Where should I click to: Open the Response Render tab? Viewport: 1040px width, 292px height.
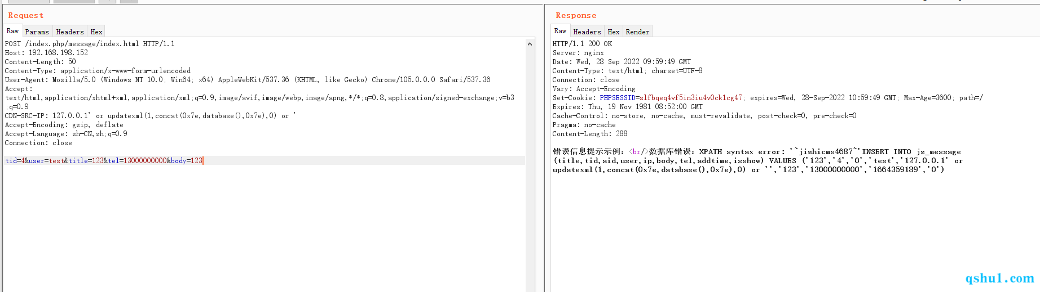[x=637, y=32]
